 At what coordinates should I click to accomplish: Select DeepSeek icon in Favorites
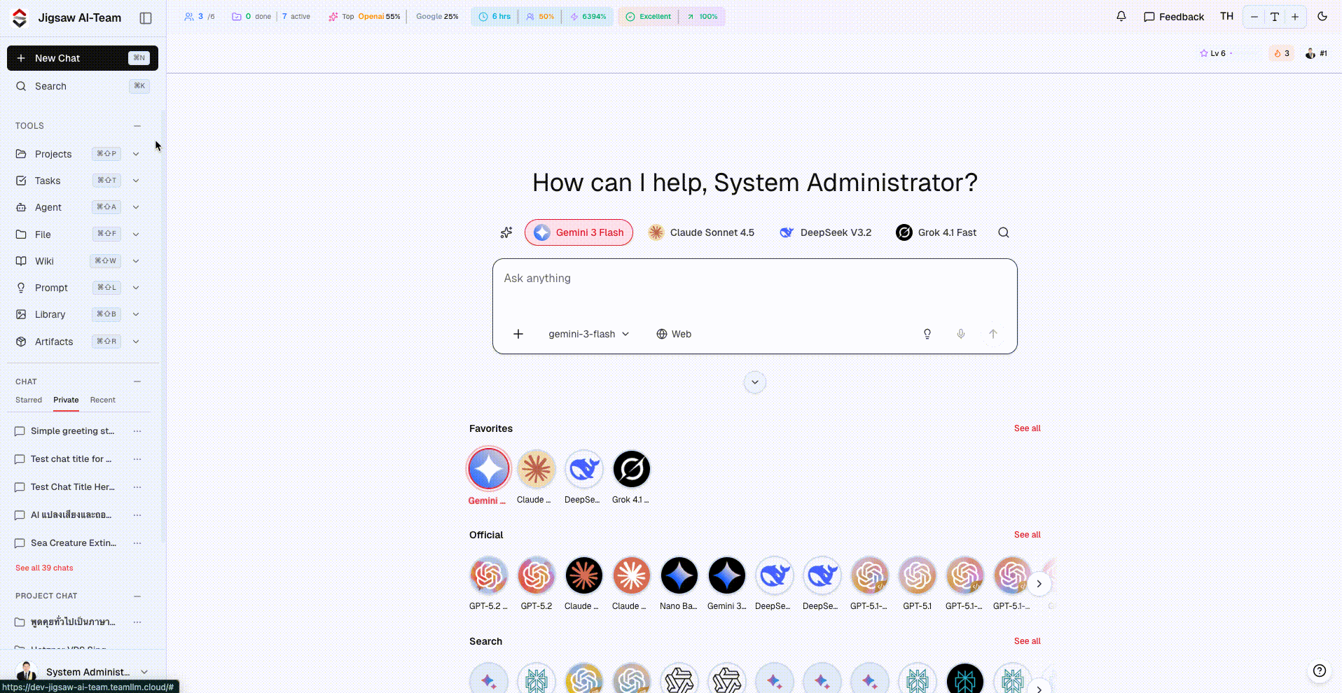[584, 469]
